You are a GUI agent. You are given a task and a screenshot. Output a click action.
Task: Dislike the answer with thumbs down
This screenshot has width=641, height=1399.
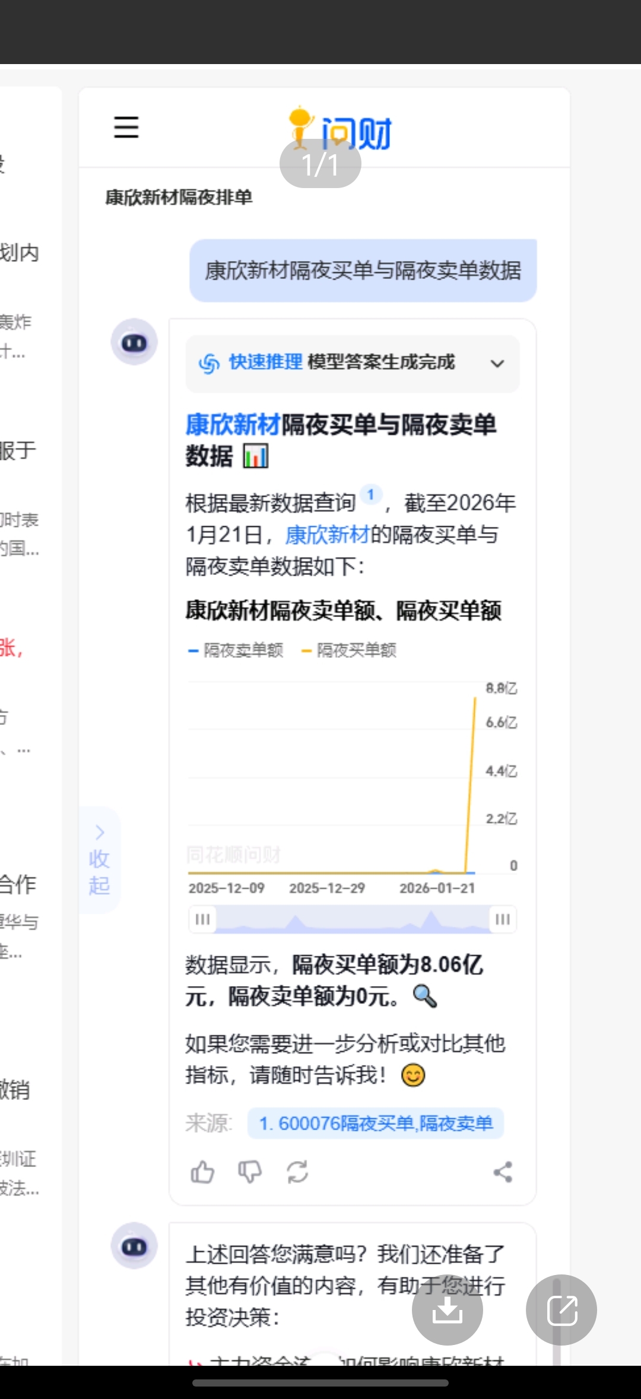[250, 1172]
